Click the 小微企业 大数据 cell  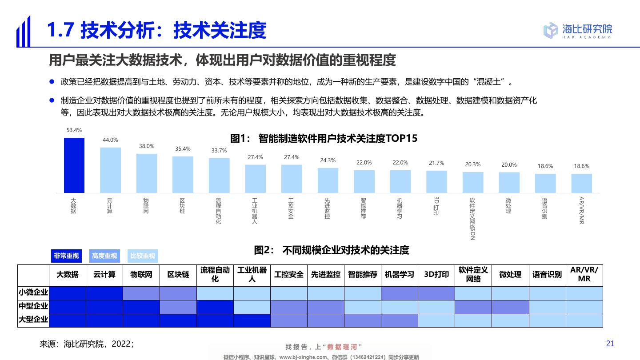68,293
